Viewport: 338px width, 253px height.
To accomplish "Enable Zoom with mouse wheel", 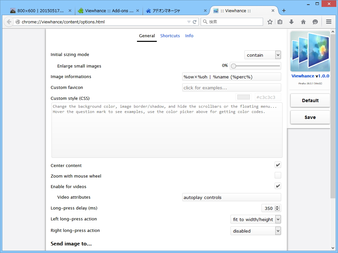I will pyautogui.click(x=278, y=175).
